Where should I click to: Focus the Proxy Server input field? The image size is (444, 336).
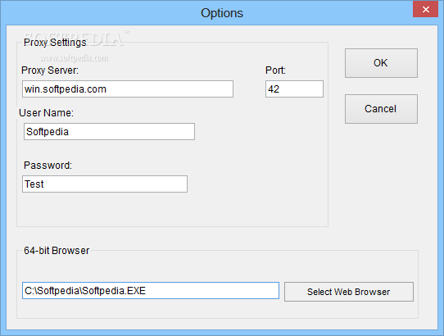[x=128, y=89]
